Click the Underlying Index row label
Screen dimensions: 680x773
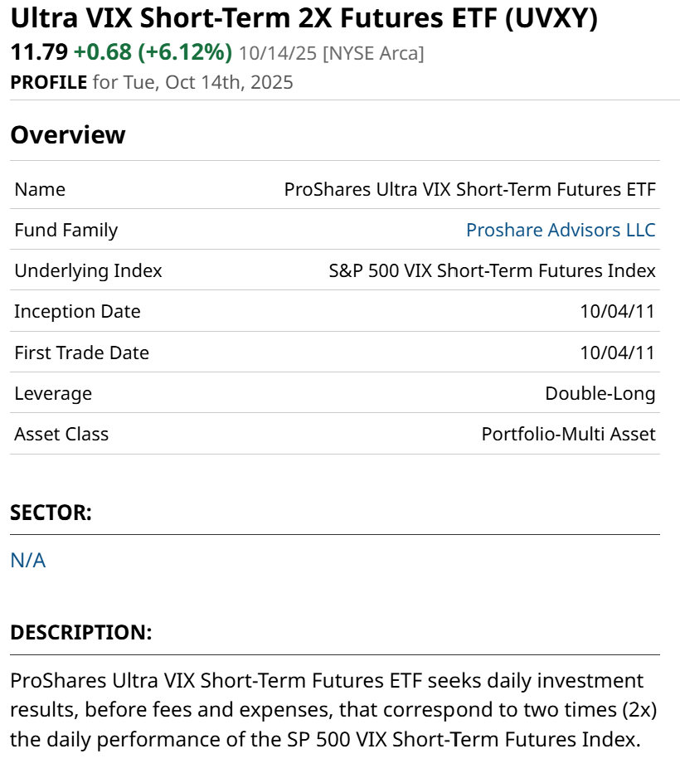pos(88,270)
